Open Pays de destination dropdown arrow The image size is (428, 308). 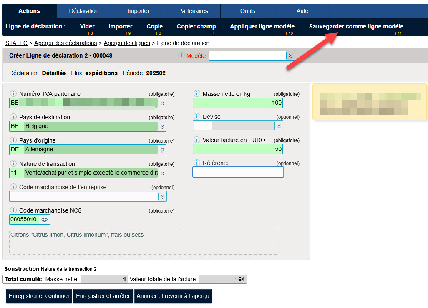162,127
